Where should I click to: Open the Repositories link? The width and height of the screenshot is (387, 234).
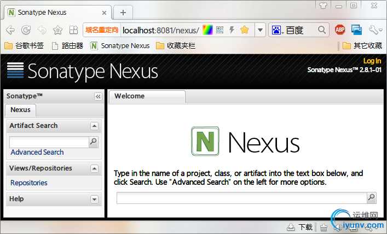click(x=29, y=183)
